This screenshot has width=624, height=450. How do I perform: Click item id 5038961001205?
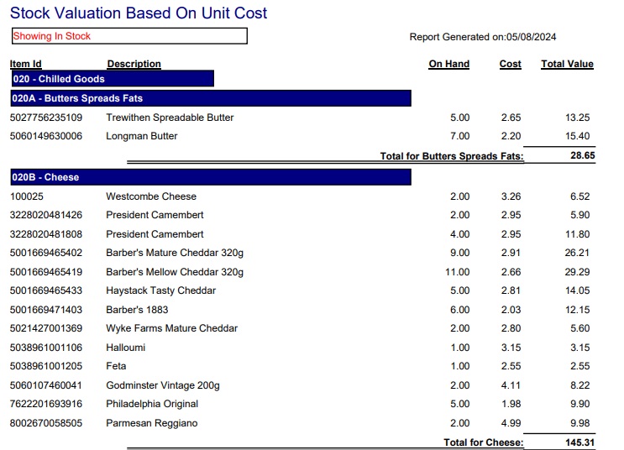point(46,366)
